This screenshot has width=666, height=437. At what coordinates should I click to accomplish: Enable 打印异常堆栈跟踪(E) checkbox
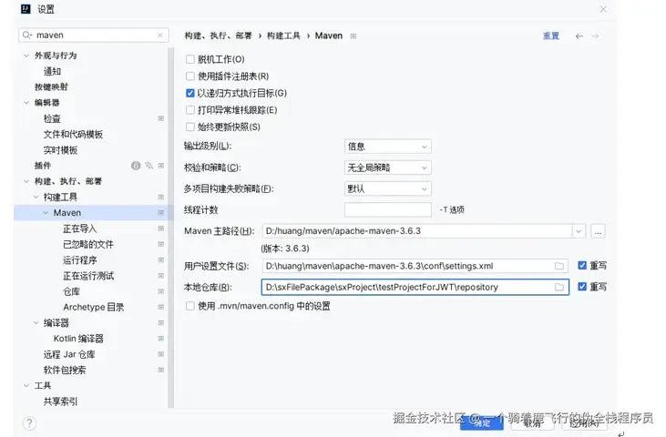coord(190,110)
